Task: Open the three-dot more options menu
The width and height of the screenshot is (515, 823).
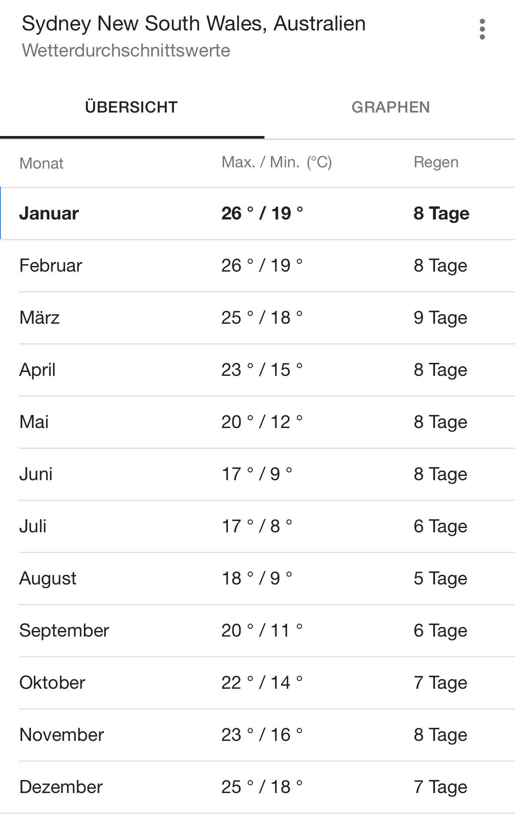Action: pyautogui.click(x=482, y=30)
